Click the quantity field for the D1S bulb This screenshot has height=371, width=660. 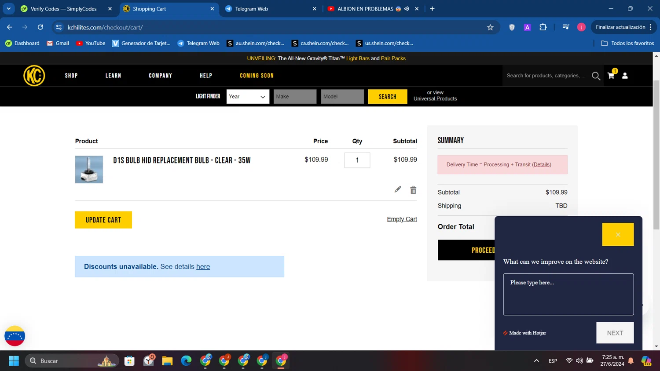[x=357, y=160]
